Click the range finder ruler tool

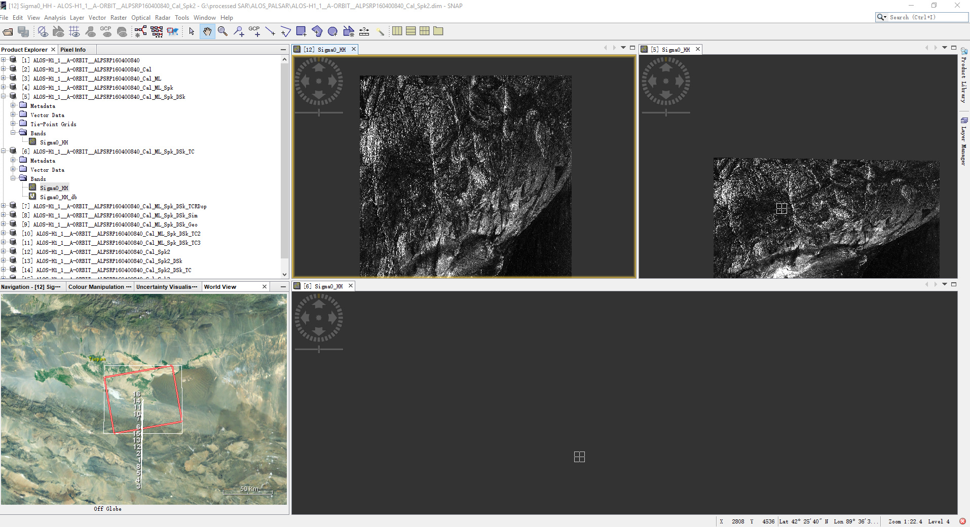pos(364,32)
